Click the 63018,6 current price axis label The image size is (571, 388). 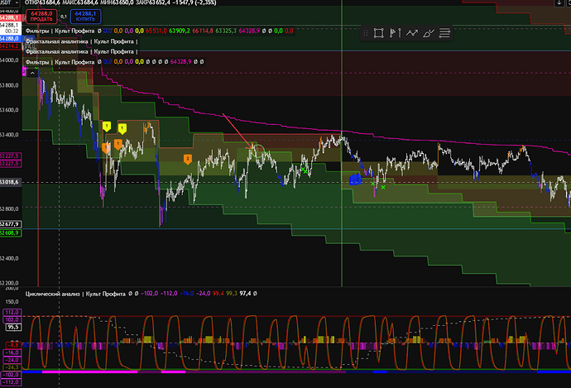click(x=11, y=180)
